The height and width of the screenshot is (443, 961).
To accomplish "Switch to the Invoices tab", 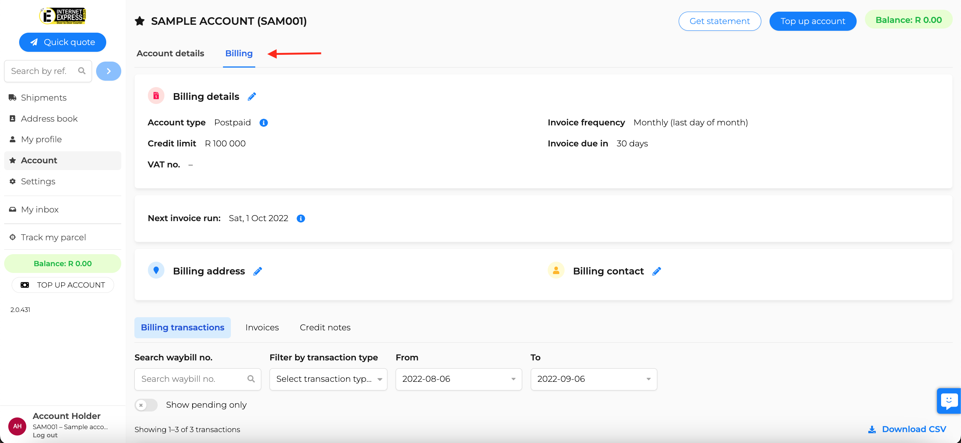I will (x=262, y=328).
